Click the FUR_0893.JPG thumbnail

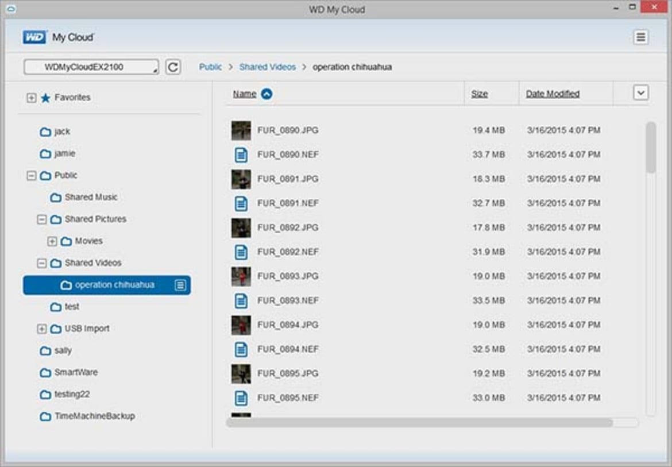tap(241, 276)
